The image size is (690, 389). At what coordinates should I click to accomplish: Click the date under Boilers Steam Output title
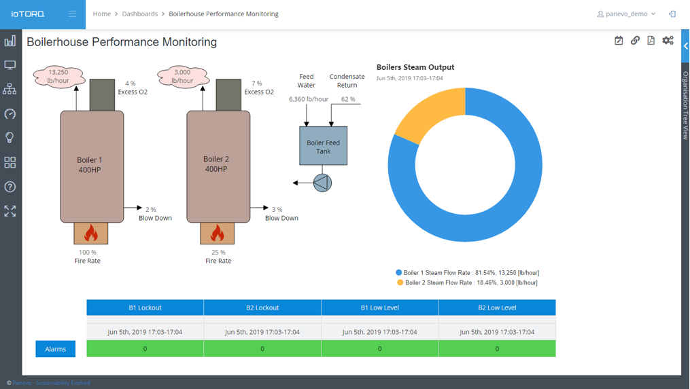coord(410,78)
